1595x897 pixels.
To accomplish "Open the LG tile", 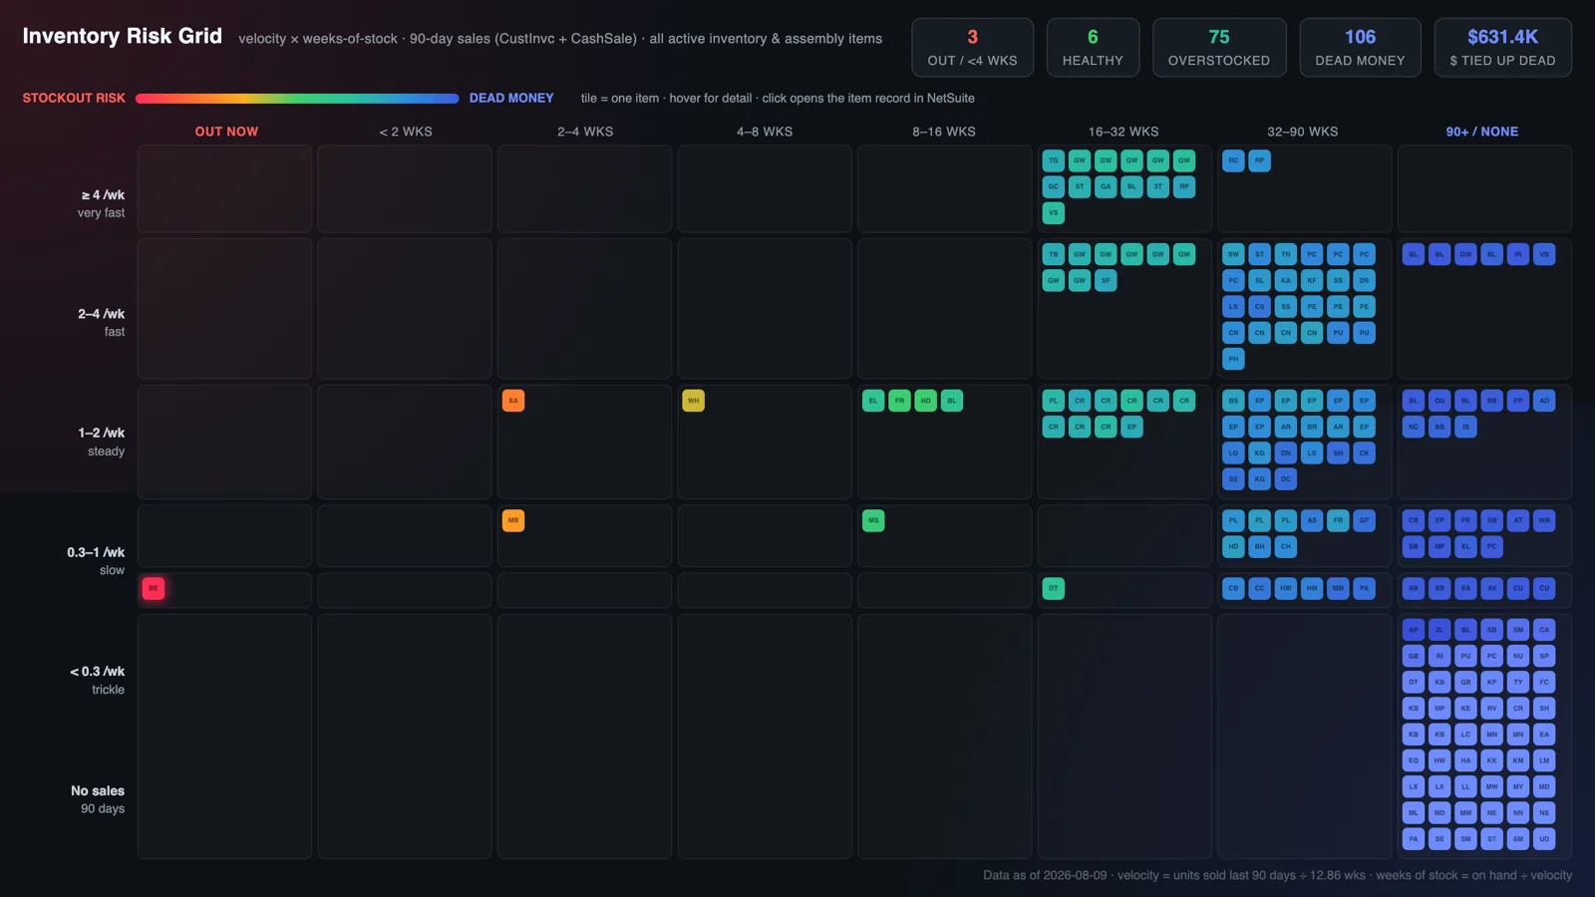I will [1233, 452].
